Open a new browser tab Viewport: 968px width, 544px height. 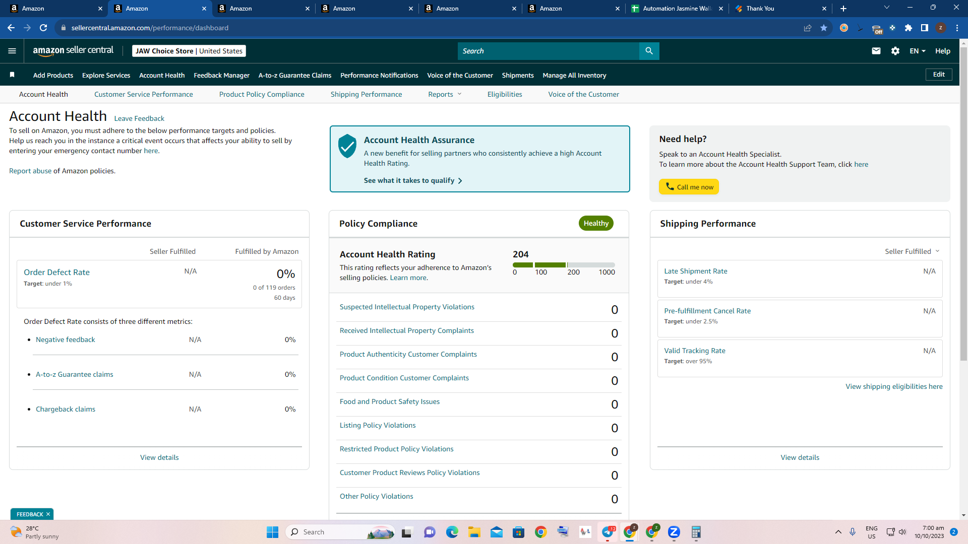(x=843, y=9)
